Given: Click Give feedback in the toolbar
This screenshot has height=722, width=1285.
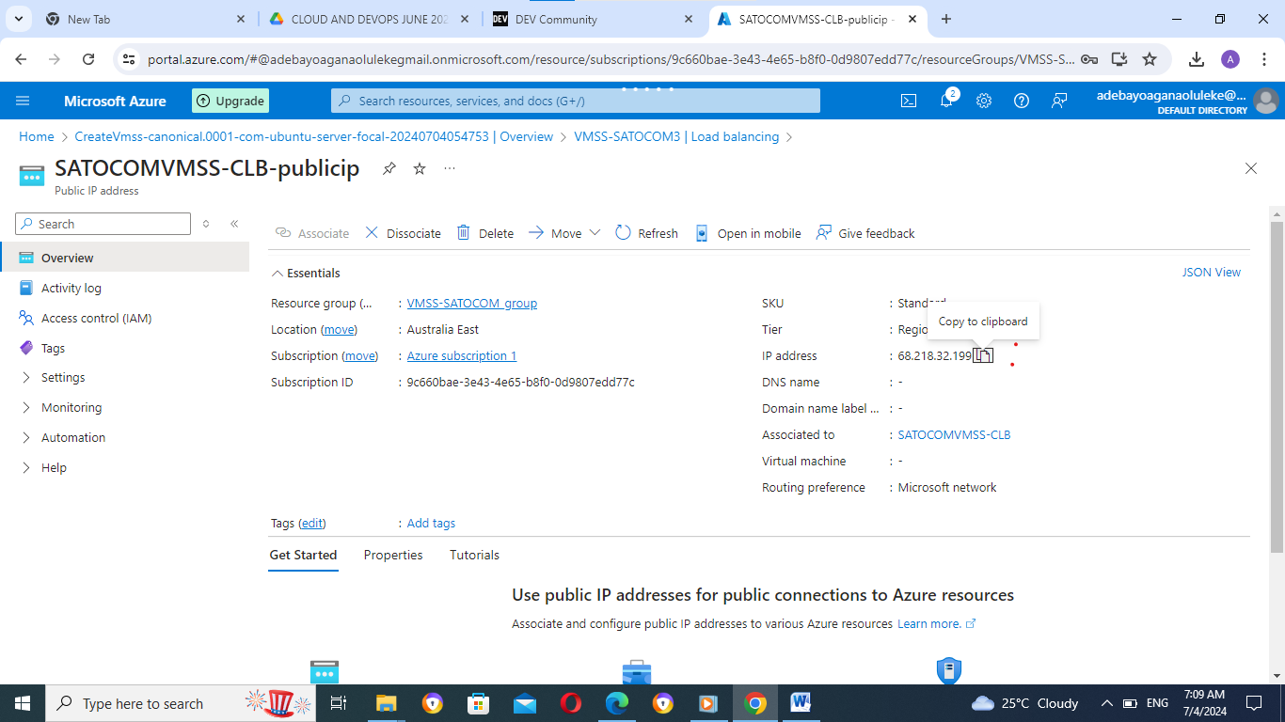Looking at the screenshot, I should point(865,233).
